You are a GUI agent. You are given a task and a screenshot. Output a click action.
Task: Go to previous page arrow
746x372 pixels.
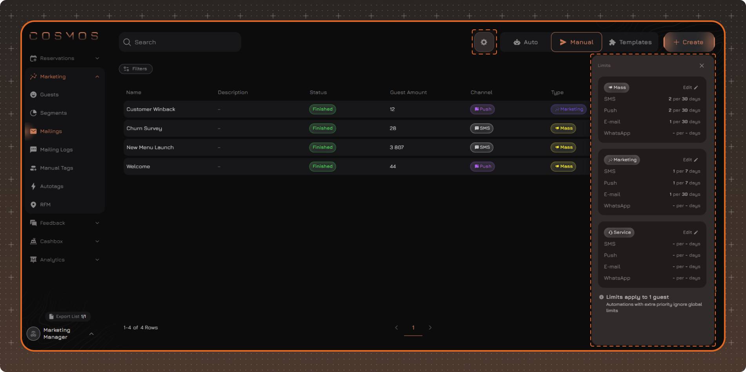397,327
